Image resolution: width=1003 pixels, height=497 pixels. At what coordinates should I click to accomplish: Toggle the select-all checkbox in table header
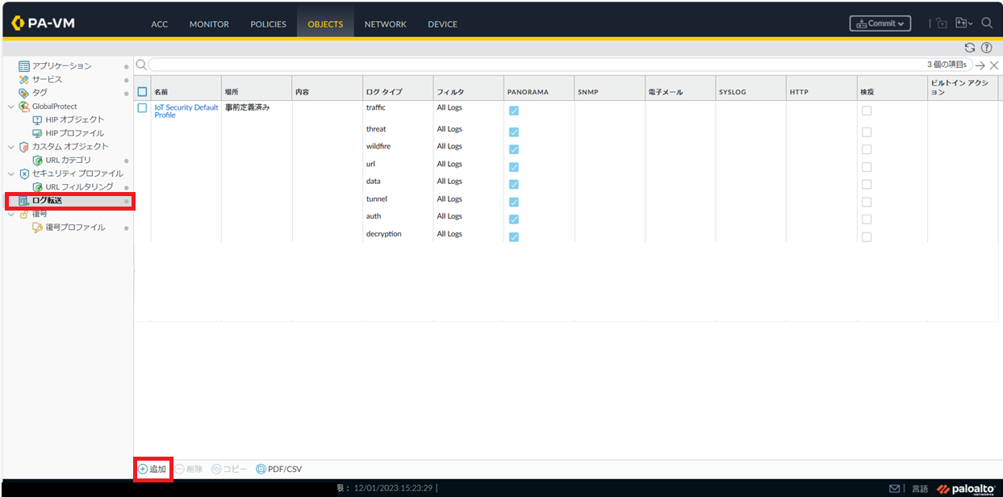point(142,92)
